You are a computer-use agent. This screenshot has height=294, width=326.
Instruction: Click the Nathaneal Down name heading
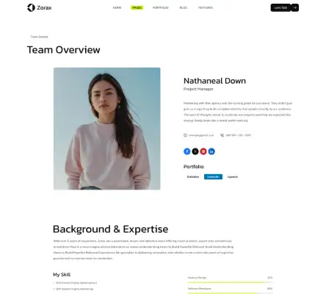(x=214, y=81)
